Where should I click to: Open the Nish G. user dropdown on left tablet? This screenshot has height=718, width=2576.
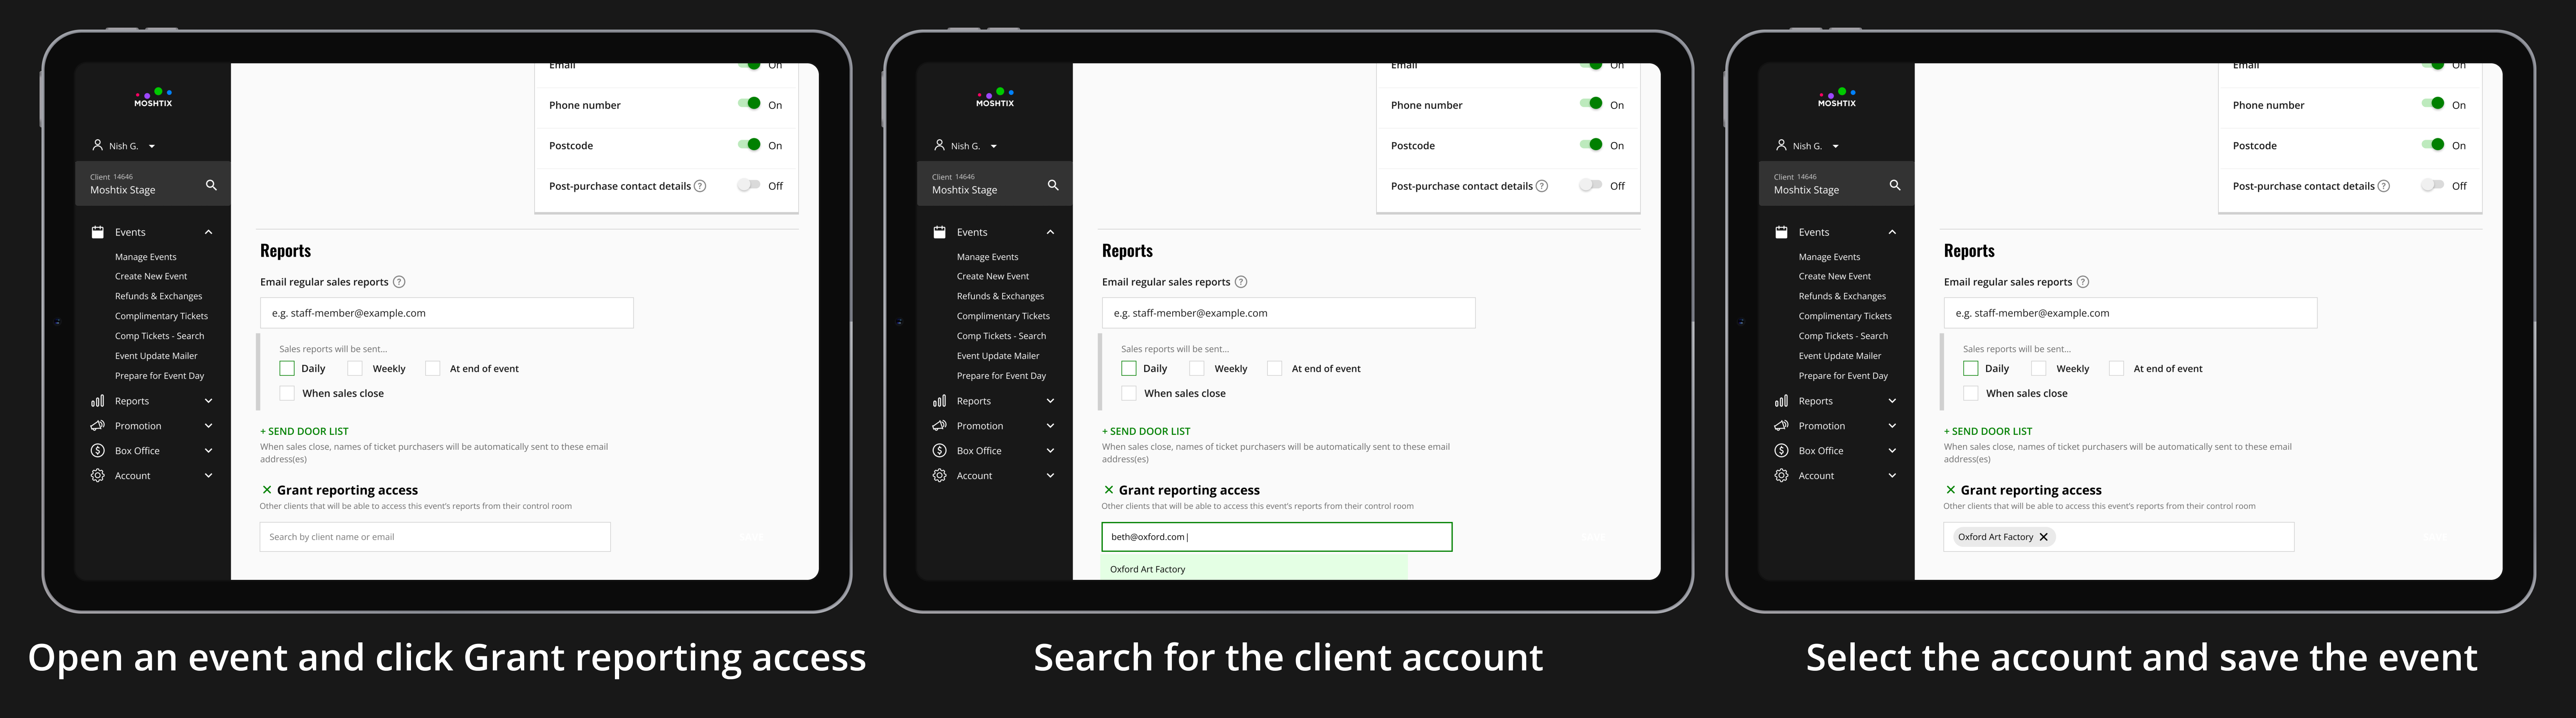(x=152, y=147)
